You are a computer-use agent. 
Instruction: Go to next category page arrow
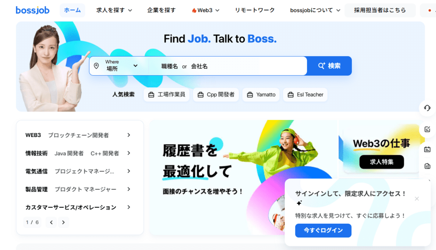click(64, 222)
